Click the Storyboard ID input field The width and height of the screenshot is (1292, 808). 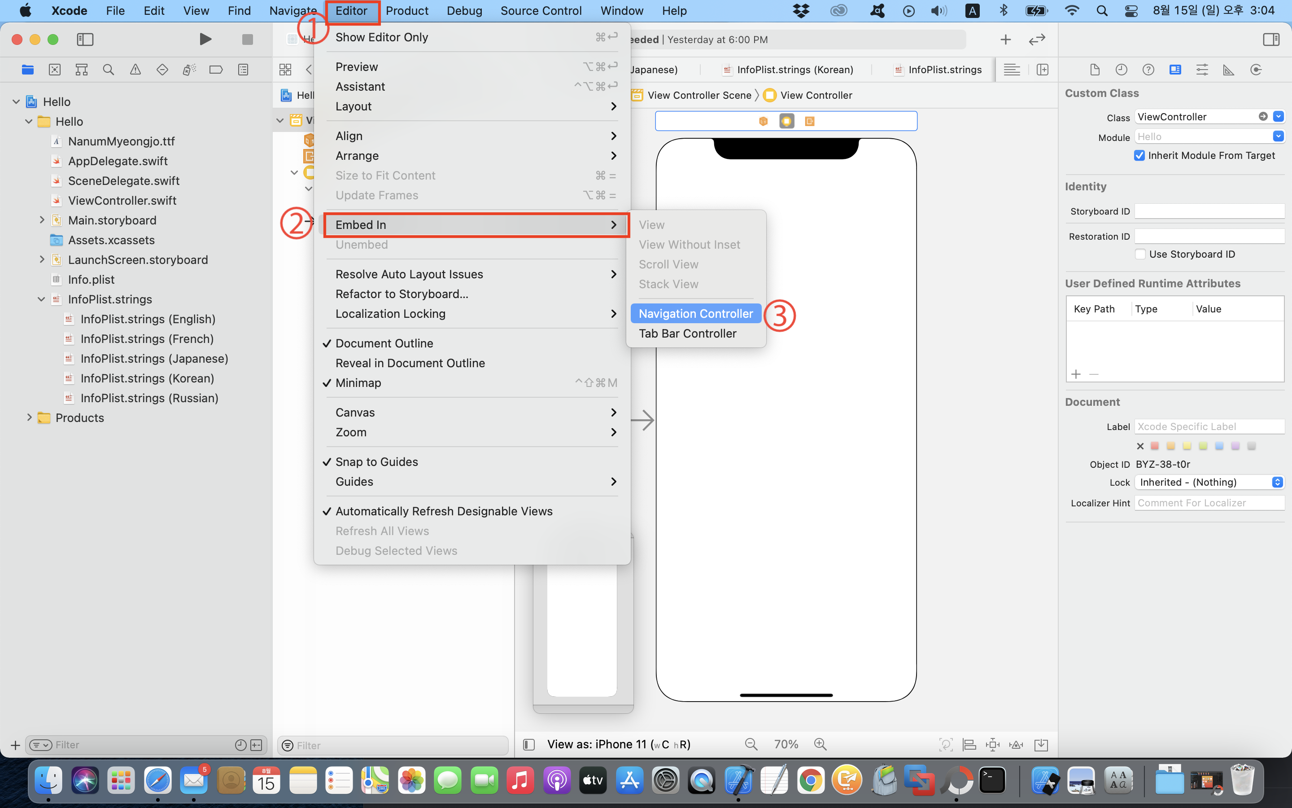(1209, 211)
